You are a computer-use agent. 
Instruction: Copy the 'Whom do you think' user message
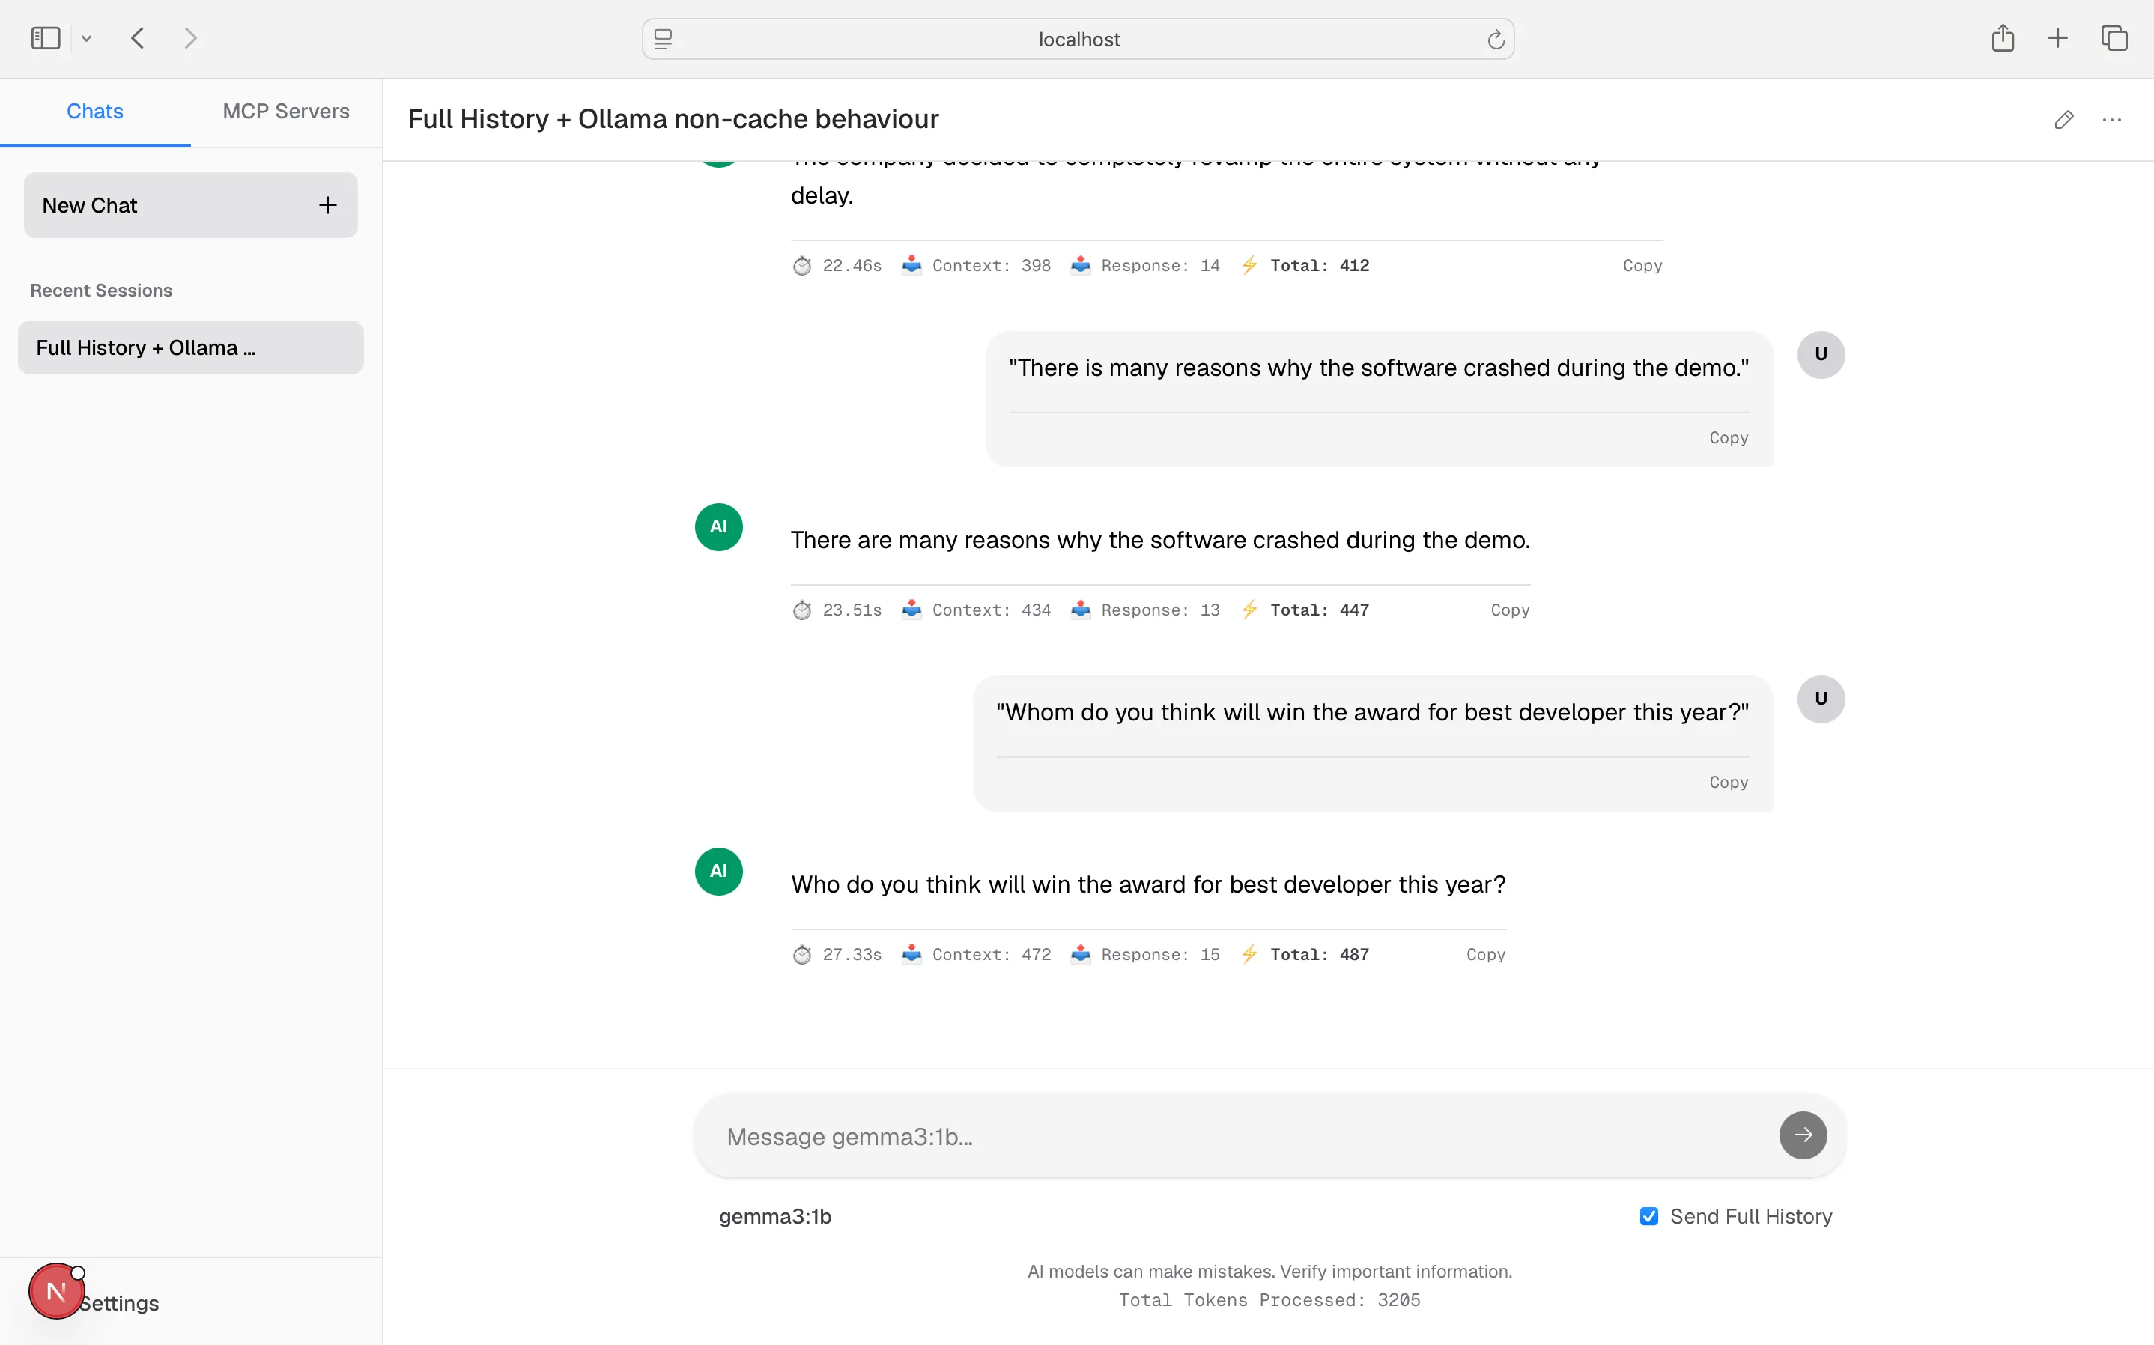[1728, 783]
